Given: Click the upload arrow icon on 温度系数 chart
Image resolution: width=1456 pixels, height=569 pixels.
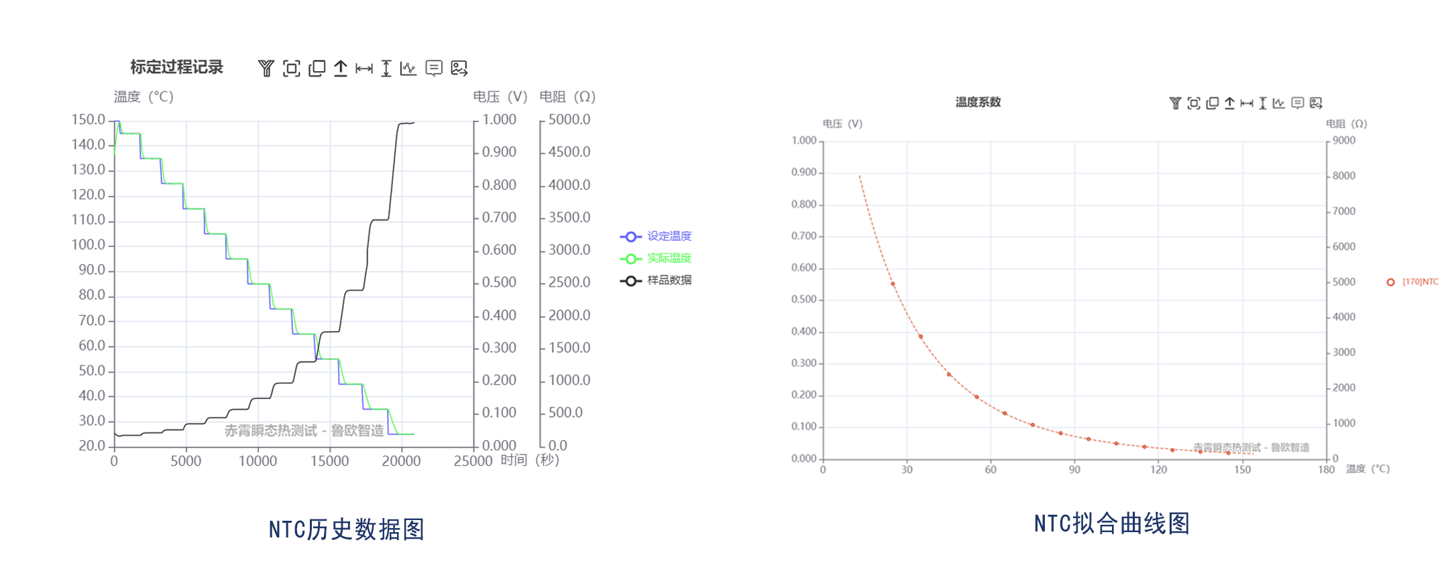Looking at the screenshot, I should point(1229,103).
